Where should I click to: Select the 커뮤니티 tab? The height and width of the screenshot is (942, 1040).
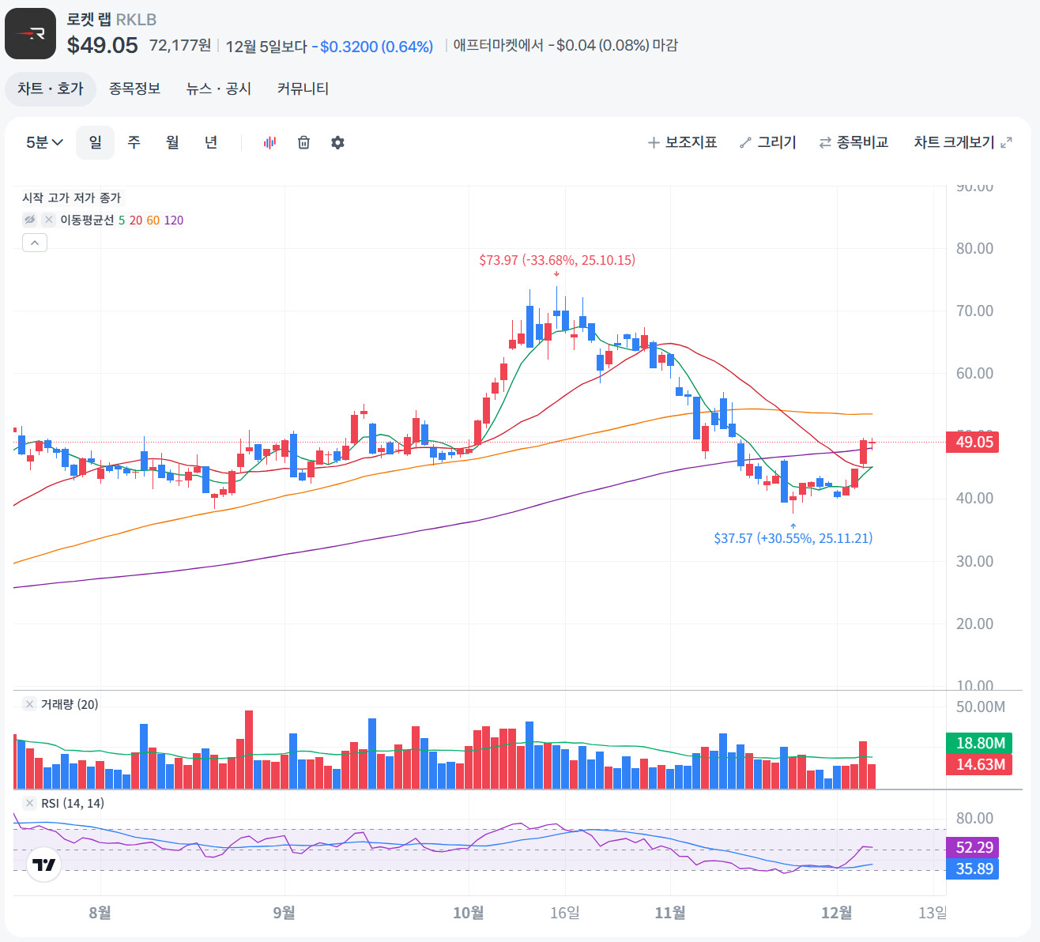click(x=303, y=89)
